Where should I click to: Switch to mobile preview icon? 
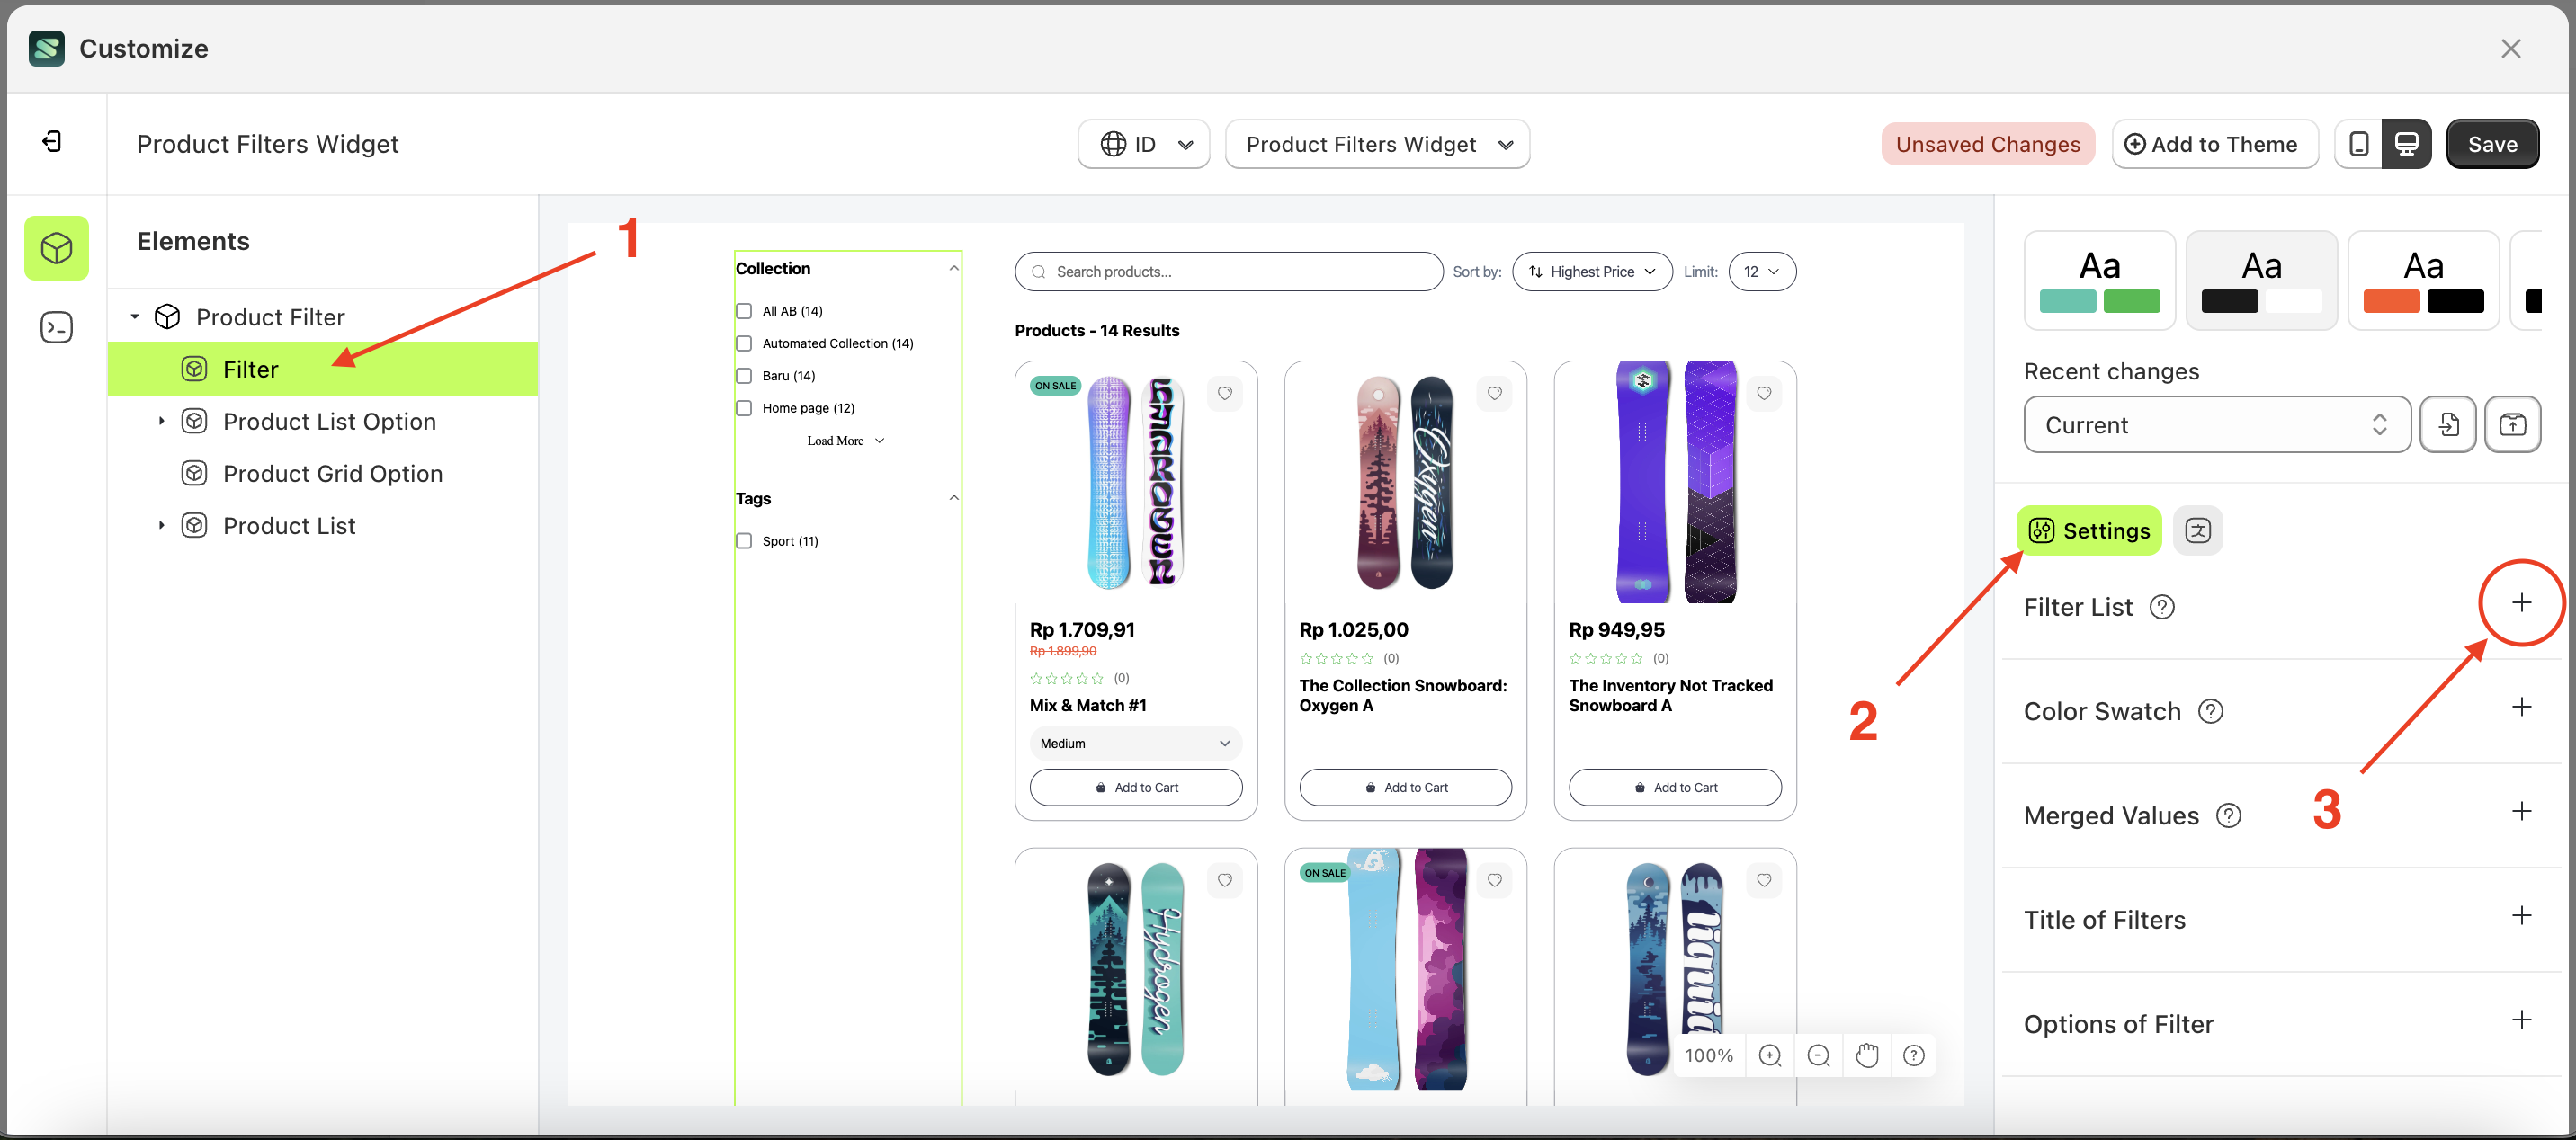pos(2359,143)
